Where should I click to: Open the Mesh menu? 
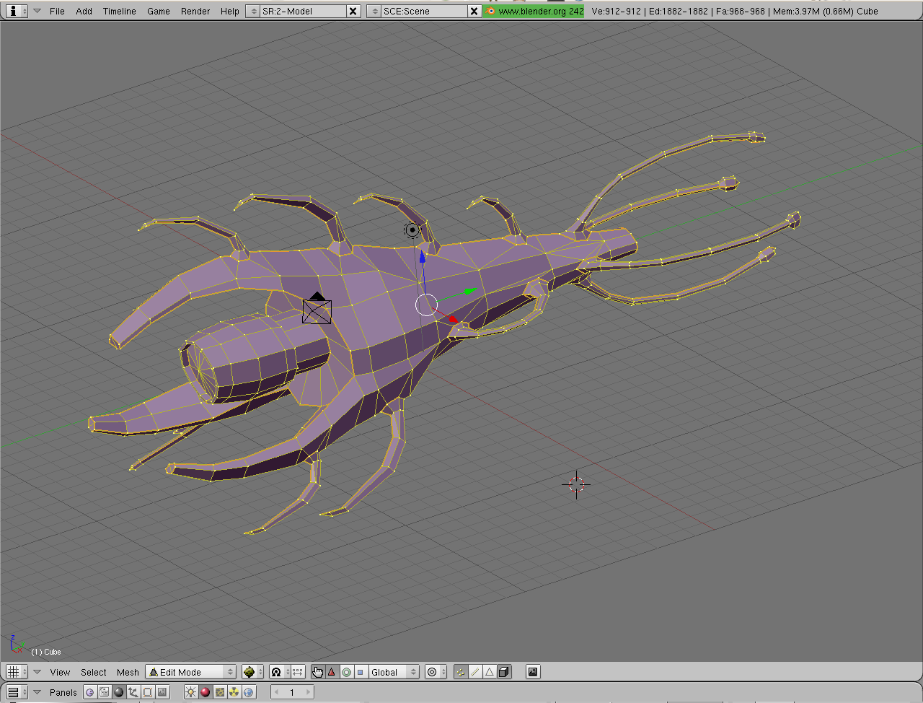128,672
